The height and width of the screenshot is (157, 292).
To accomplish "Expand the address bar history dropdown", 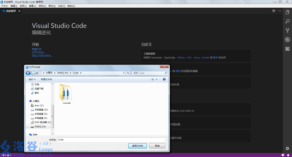I will click(124, 73).
